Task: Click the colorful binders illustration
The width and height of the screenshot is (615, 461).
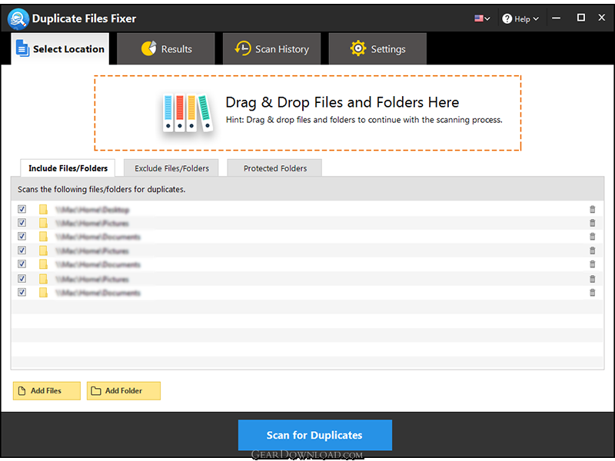Action: [x=187, y=113]
